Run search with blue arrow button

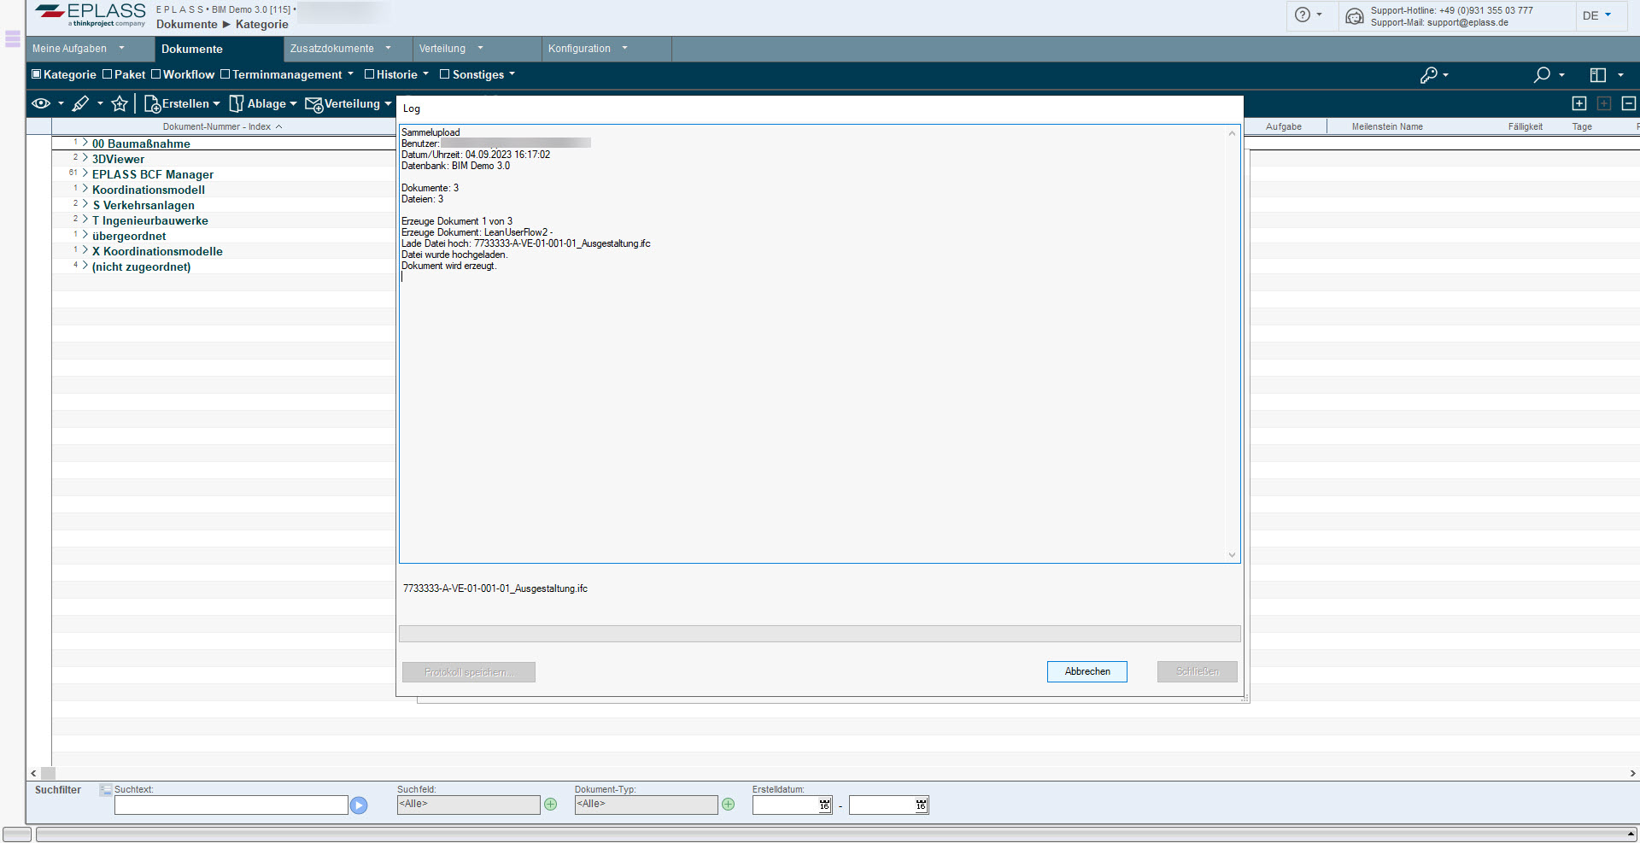tap(359, 805)
